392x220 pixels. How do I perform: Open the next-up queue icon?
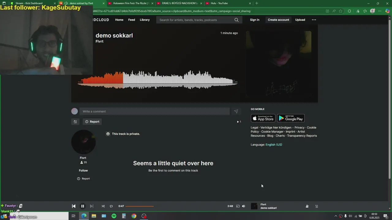click(317, 206)
